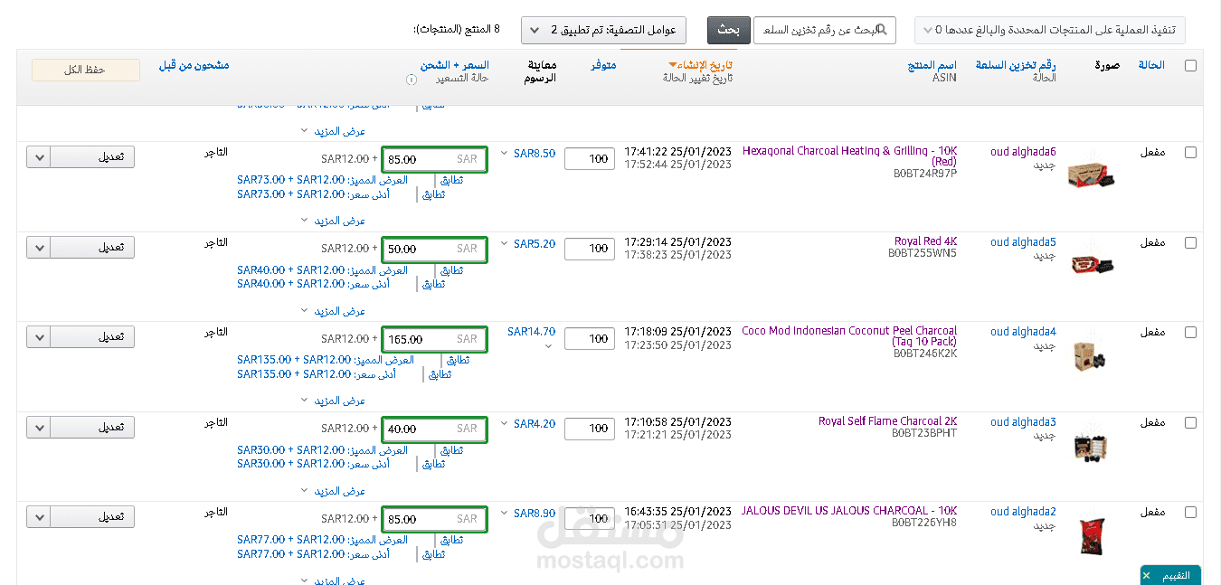The height and width of the screenshot is (585, 1221).
Task: Sort by اسم المنتج column header
Action: [932, 65]
